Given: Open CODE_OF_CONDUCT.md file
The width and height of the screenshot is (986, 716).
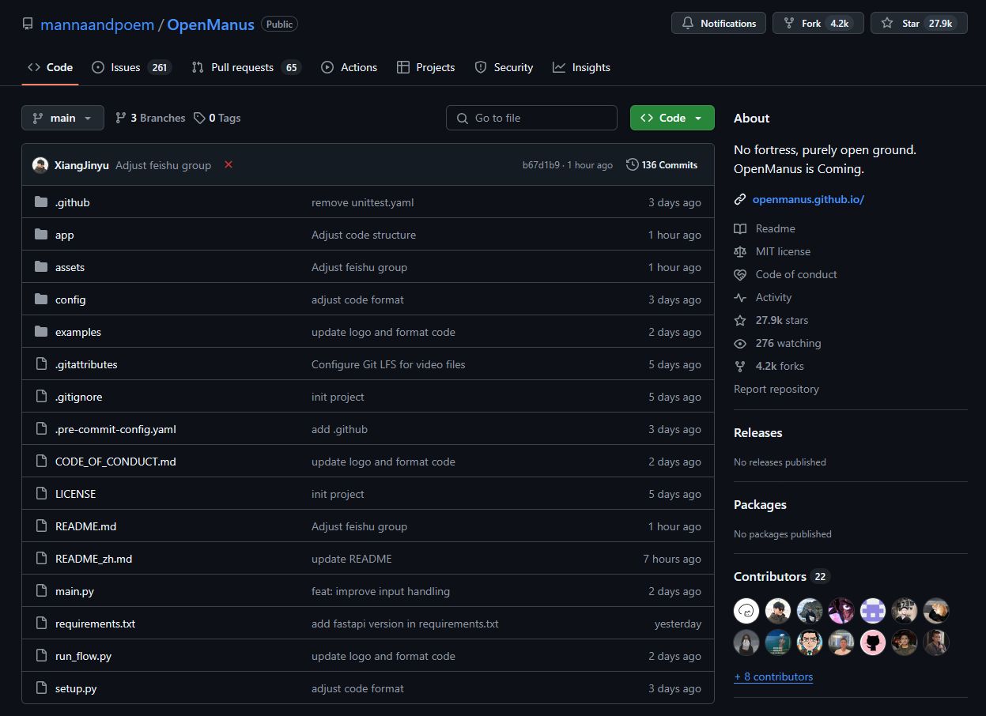Looking at the screenshot, I should [x=115, y=462].
